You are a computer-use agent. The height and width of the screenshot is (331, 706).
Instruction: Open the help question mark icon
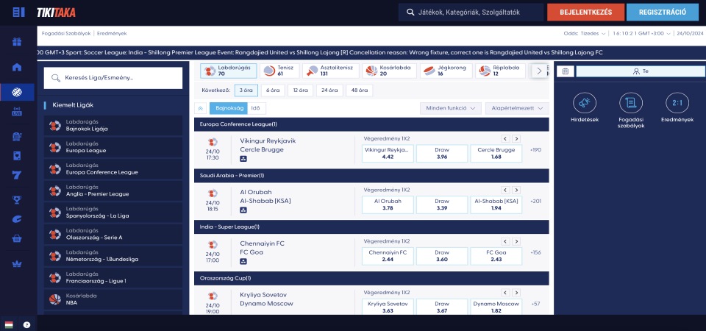pos(26,324)
